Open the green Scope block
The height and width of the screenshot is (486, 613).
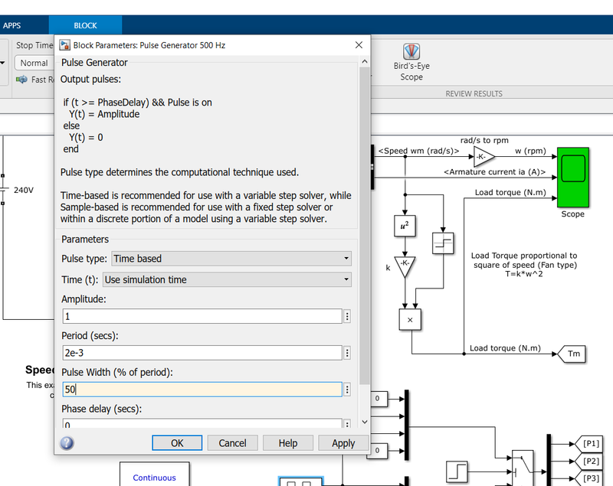coord(572,178)
